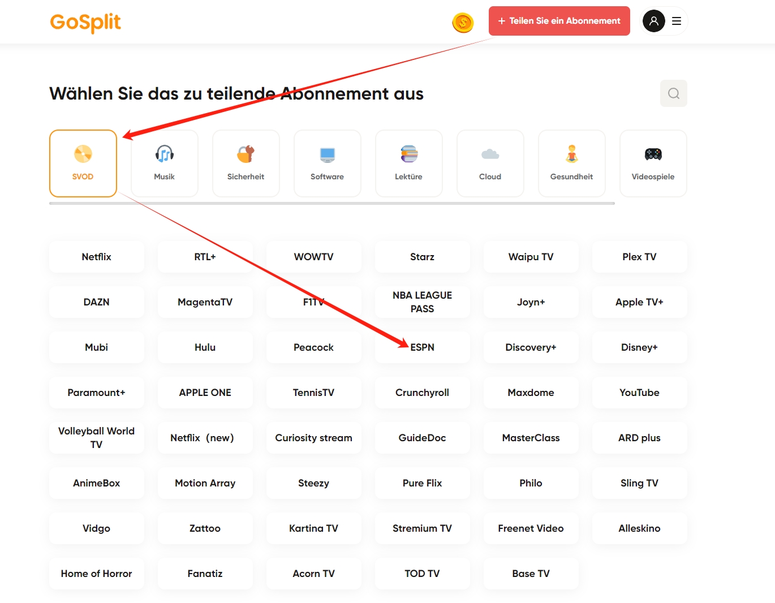
Task: Open Base TV
Action: pos(531,574)
